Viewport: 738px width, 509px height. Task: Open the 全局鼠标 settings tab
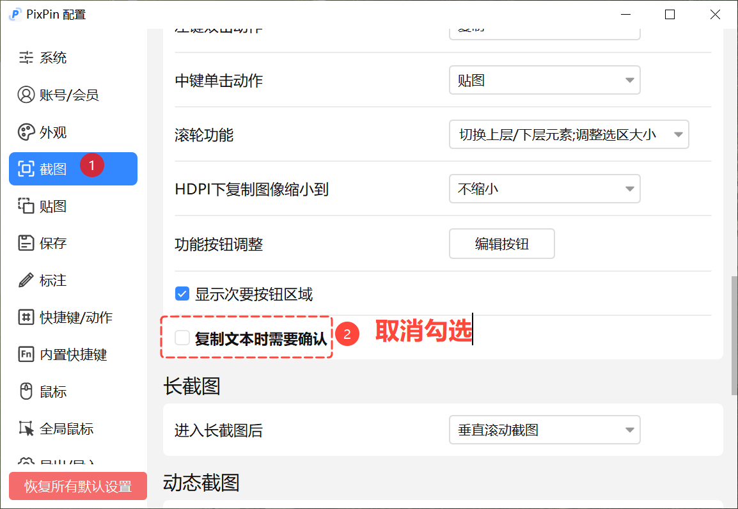point(66,428)
